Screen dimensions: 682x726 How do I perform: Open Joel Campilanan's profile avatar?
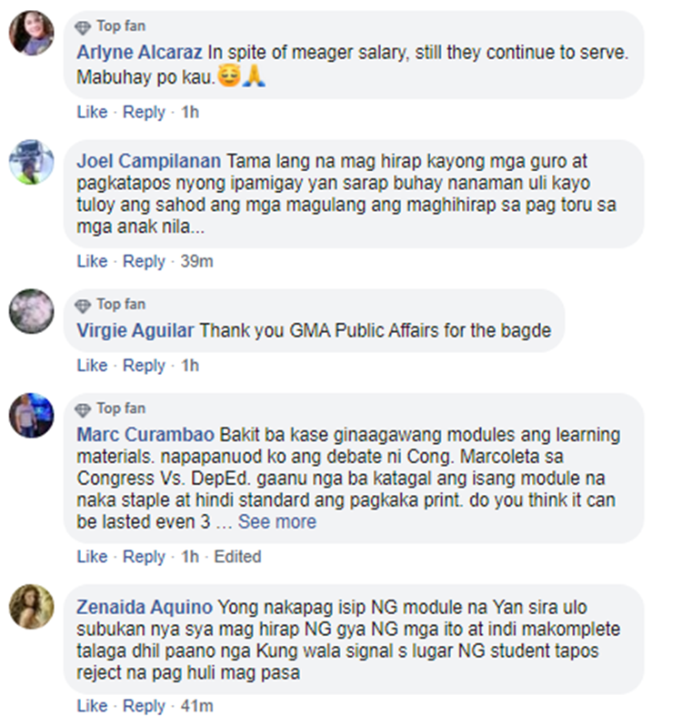(x=32, y=162)
